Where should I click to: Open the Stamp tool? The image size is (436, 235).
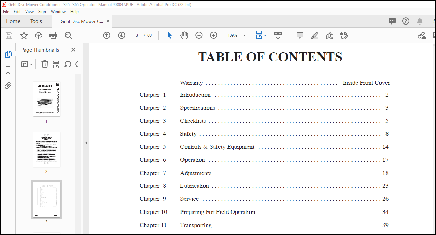pyautogui.click(x=344, y=35)
